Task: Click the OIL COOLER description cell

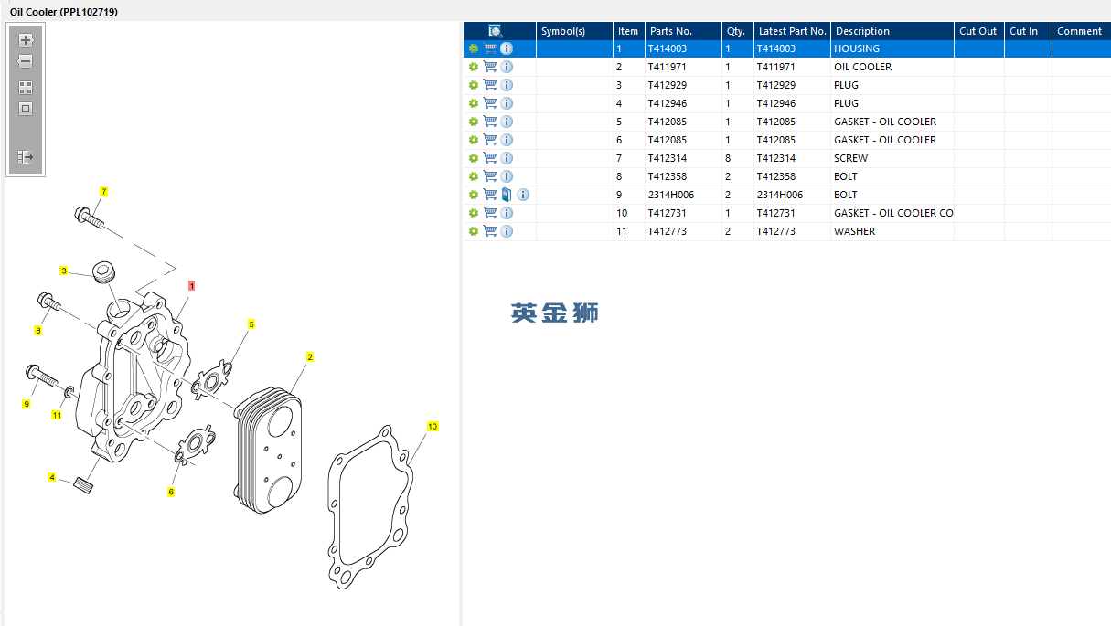Action: pyautogui.click(x=892, y=67)
